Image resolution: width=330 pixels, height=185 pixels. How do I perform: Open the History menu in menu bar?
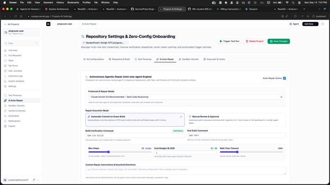tap(60, 2)
